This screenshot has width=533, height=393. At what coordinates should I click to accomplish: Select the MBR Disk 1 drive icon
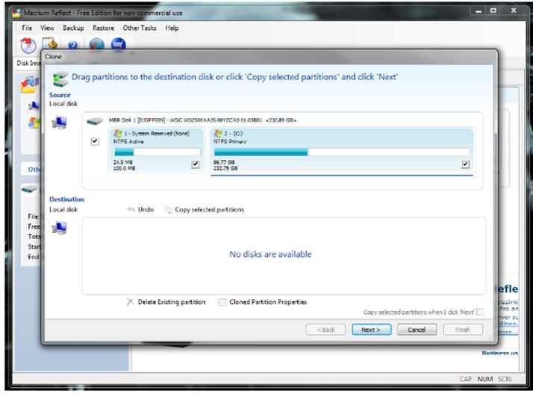pyautogui.click(x=95, y=121)
